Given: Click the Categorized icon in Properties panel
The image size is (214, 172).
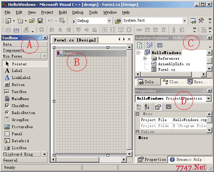Looking at the screenshot, I should tap(139, 107).
